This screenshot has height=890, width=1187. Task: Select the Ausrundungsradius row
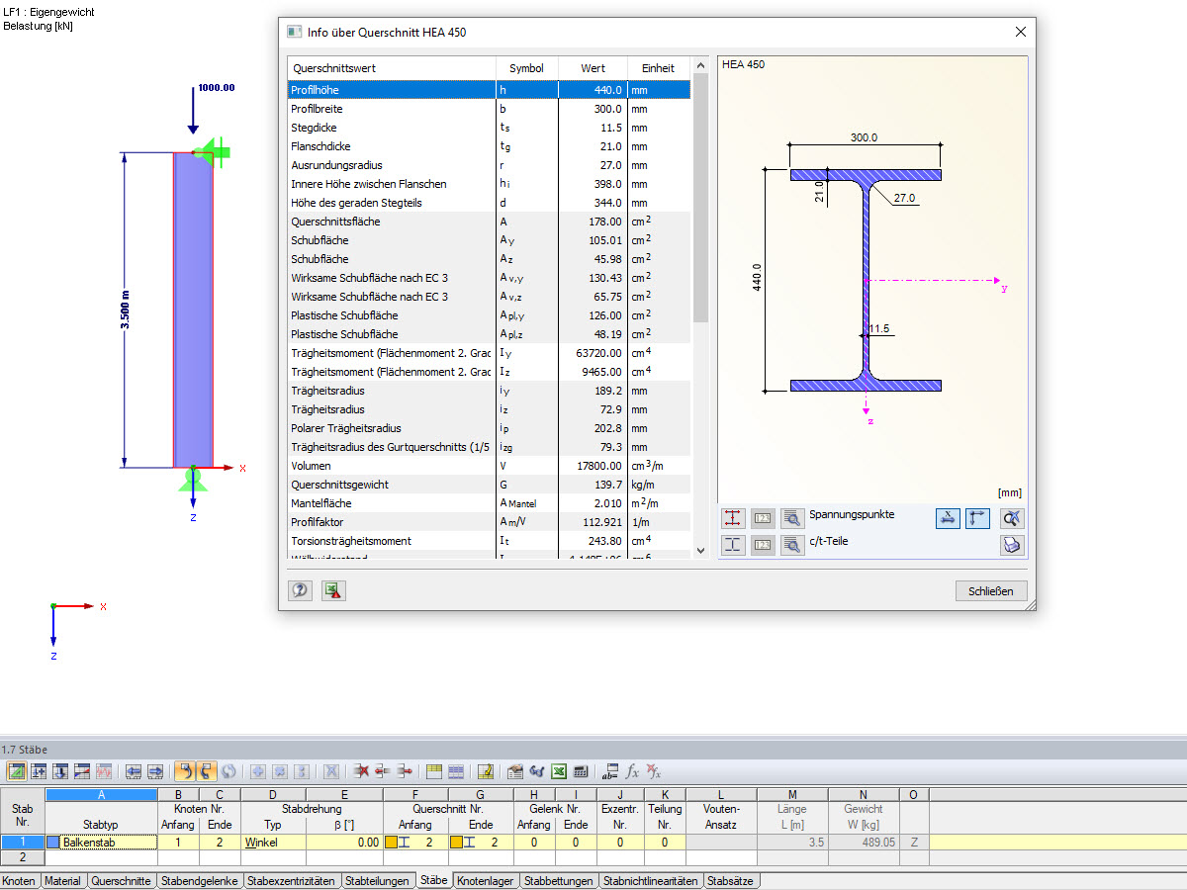[x=489, y=165]
